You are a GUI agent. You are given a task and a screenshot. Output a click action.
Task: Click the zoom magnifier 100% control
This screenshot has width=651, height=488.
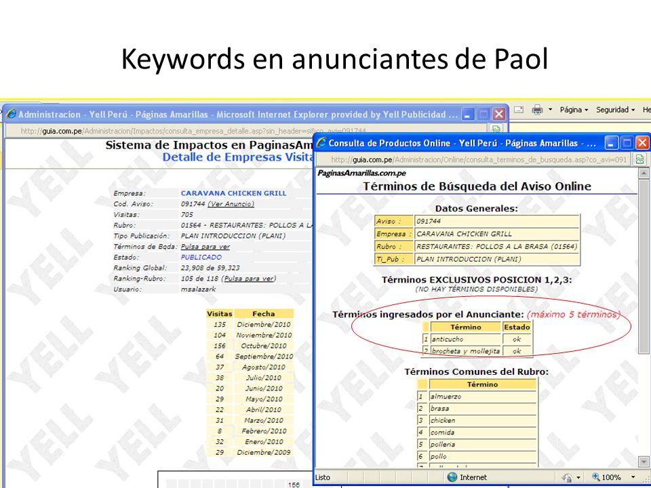(606, 477)
